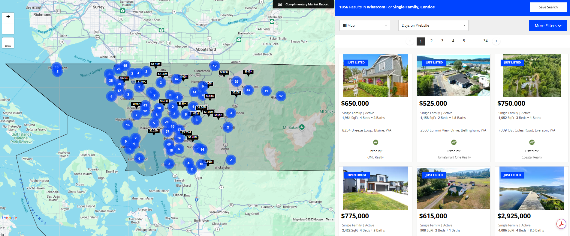This screenshot has width=570, height=236.
Task: Click the Mt Baker landmark pin
Action: pos(302,127)
